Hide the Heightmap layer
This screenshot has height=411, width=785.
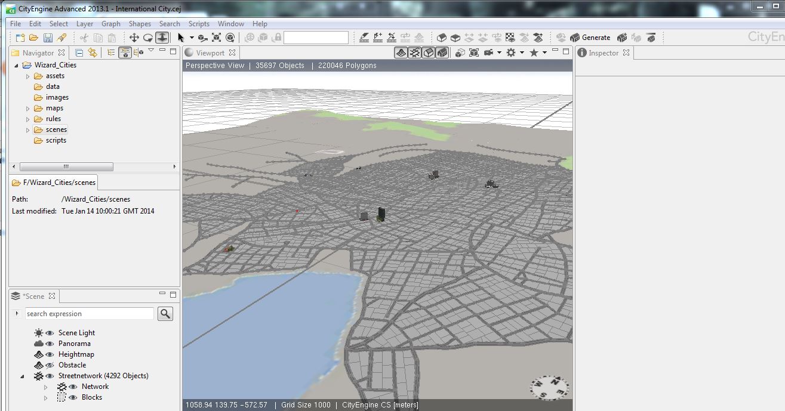tap(50, 354)
